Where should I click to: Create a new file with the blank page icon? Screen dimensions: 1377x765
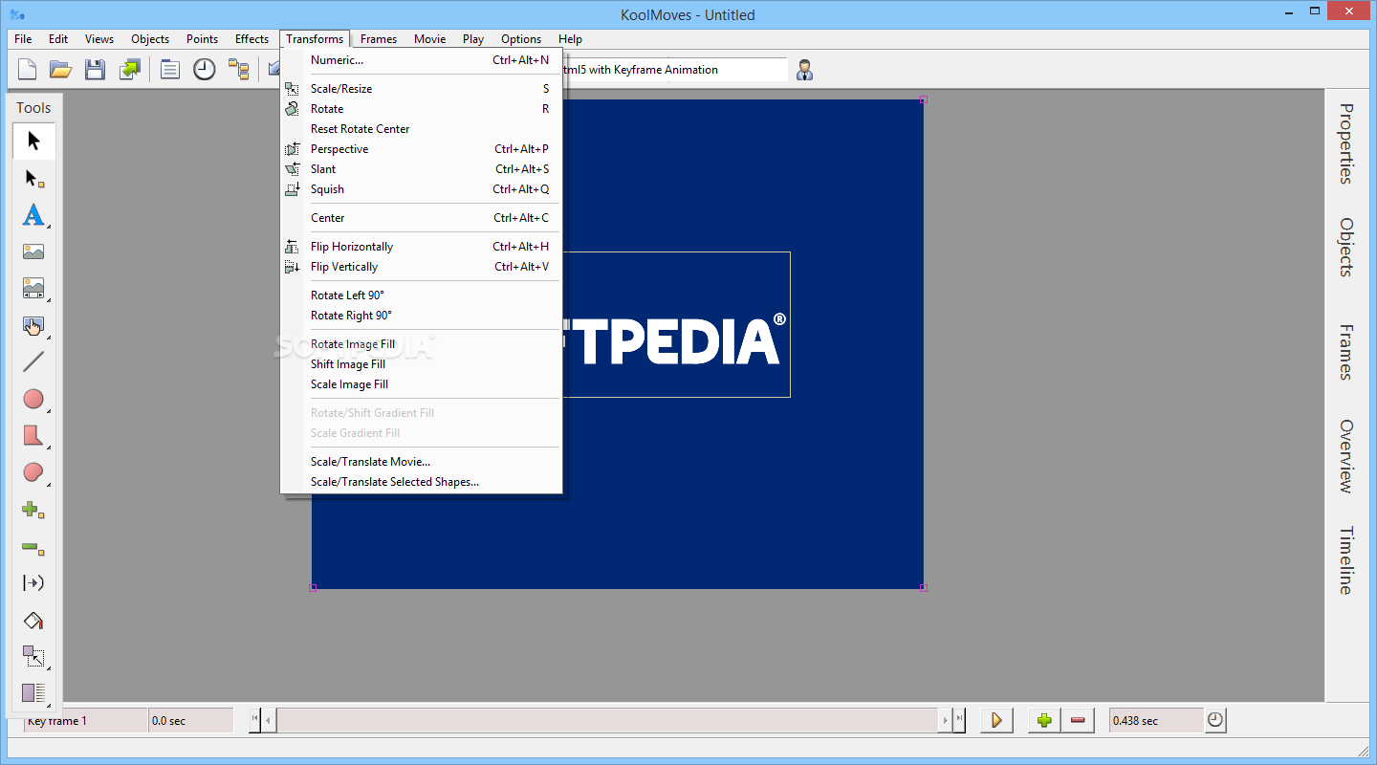[28, 69]
